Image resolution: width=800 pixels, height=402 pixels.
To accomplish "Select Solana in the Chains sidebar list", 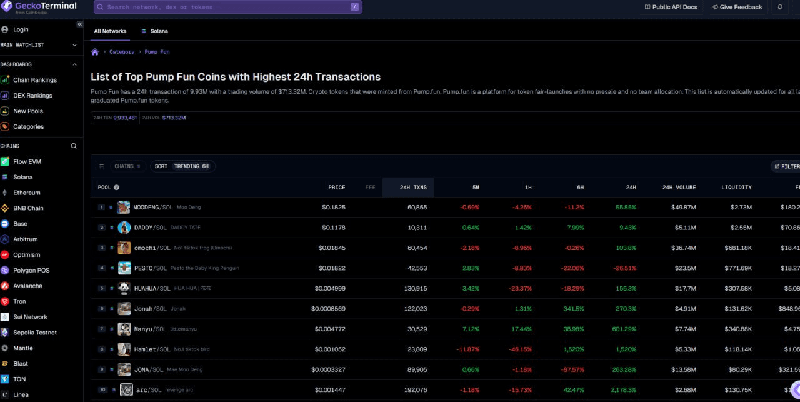I will 23,177.
